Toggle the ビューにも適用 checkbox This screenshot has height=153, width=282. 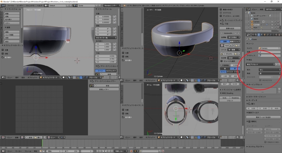tap(222, 61)
